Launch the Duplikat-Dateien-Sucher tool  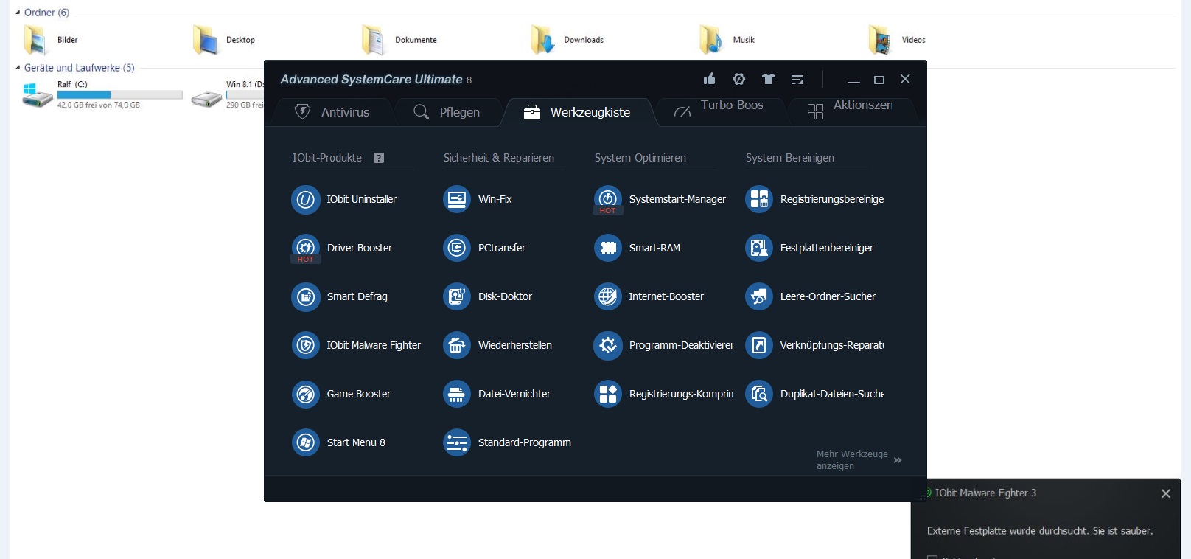point(814,394)
